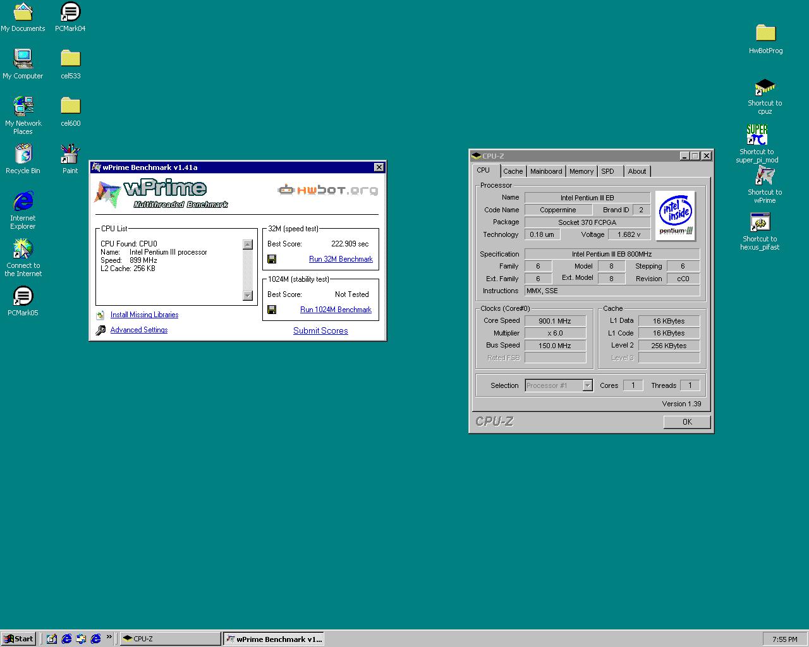Click the save icon for 1024M score
The height and width of the screenshot is (647, 809).
(x=272, y=310)
